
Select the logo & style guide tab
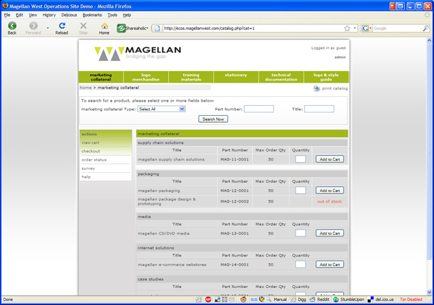pyautogui.click(x=326, y=77)
